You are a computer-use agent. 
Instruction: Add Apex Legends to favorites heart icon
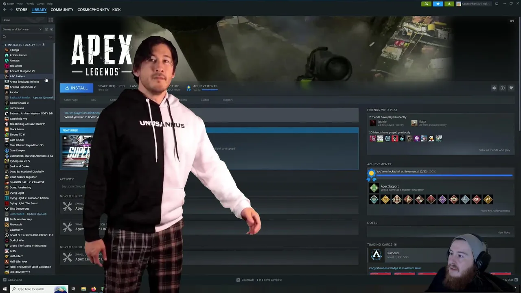click(511, 88)
